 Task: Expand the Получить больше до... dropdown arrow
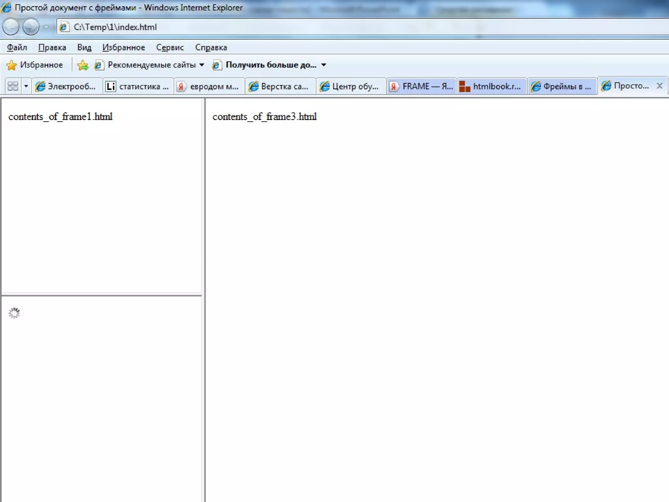(324, 65)
